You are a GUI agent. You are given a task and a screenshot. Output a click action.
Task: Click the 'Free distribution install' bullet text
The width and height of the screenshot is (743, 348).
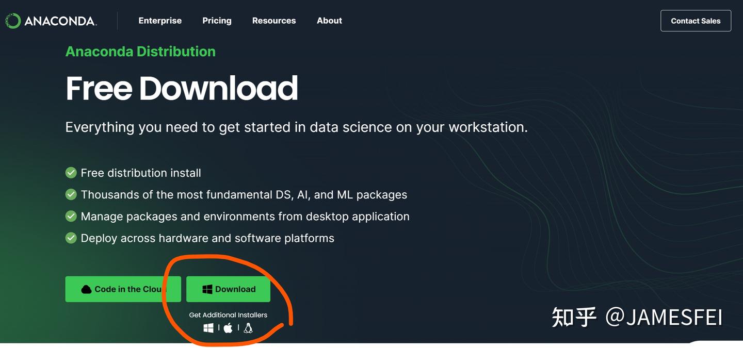(141, 173)
